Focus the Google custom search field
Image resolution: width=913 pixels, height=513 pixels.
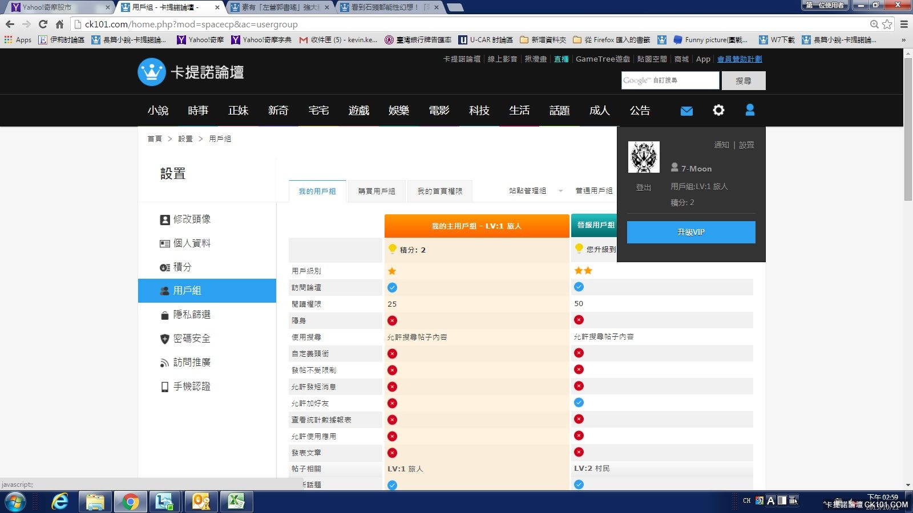[670, 80]
